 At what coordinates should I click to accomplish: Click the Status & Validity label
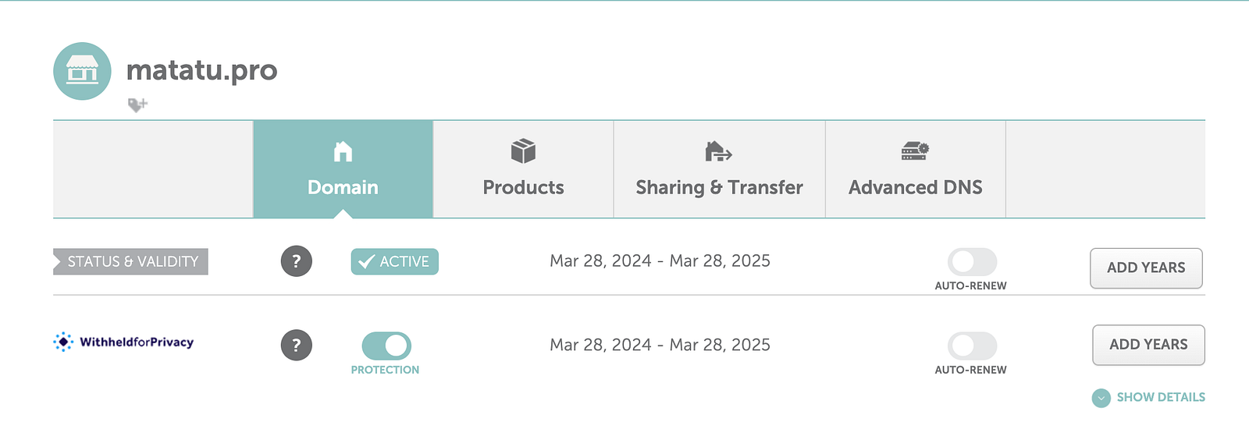click(132, 261)
